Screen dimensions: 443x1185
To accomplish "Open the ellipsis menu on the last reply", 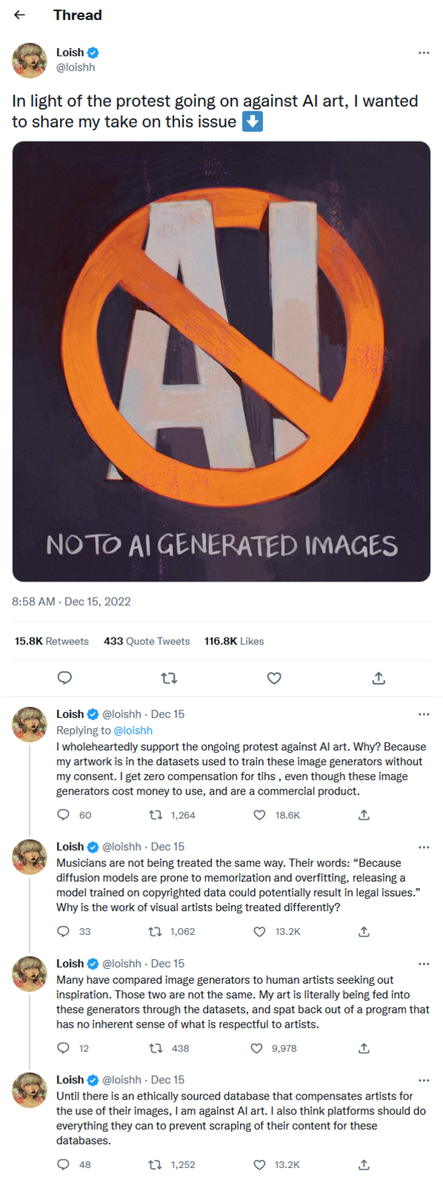I will [425, 1079].
